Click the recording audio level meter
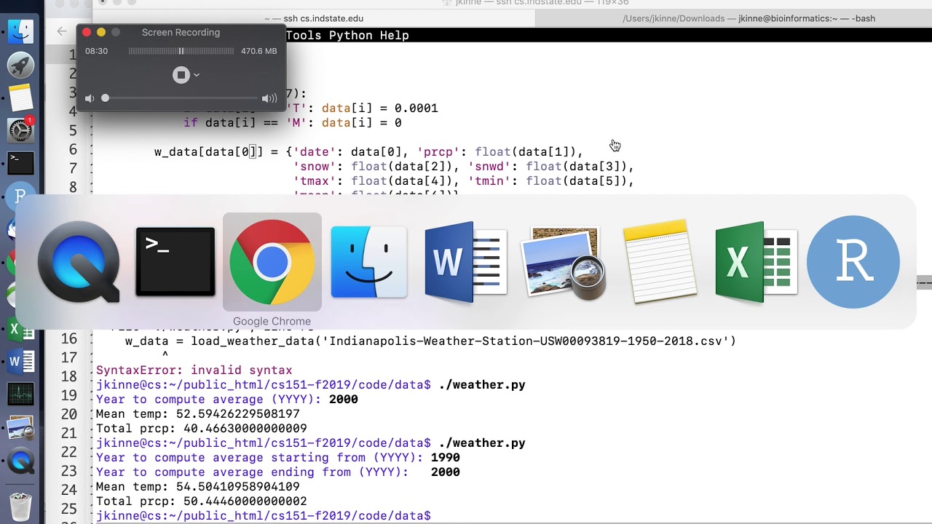Image resolution: width=932 pixels, height=524 pixels. (181, 51)
